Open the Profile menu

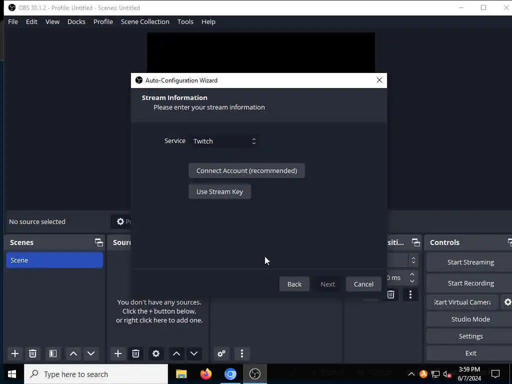coord(103,21)
